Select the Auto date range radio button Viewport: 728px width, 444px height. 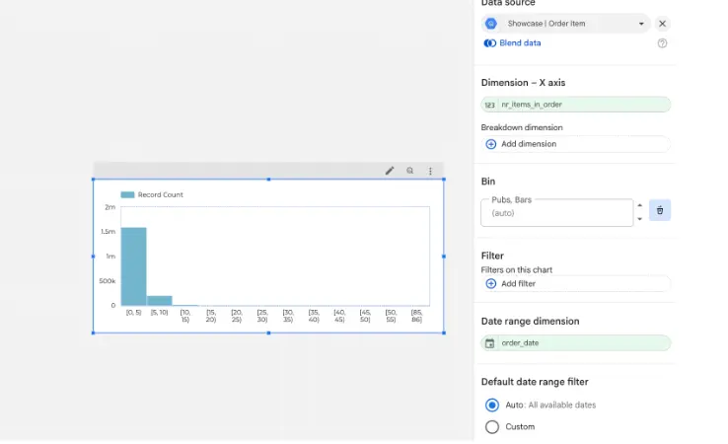pos(492,405)
